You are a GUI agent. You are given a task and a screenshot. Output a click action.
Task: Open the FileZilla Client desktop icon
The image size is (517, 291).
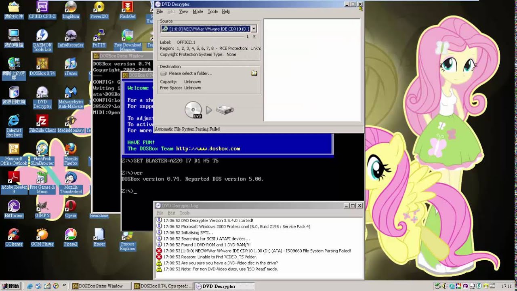pos(42,124)
